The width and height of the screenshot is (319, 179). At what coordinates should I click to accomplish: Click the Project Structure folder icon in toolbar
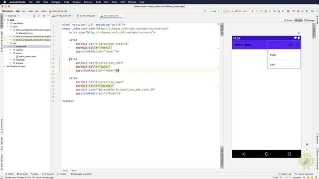(x=288, y=11)
